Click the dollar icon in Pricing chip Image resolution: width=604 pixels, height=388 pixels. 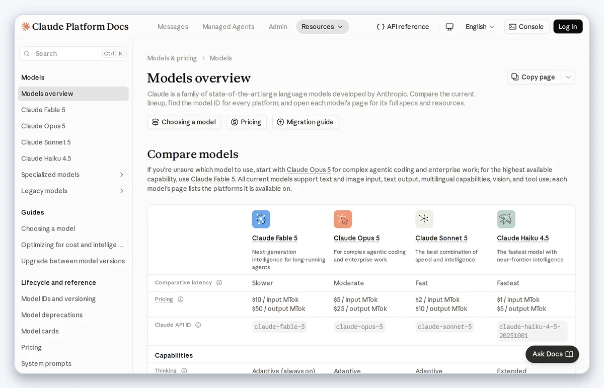(x=234, y=122)
